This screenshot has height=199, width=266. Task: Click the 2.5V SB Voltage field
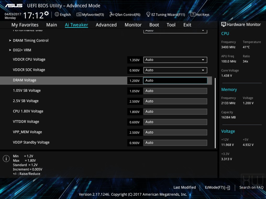click(175, 101)
